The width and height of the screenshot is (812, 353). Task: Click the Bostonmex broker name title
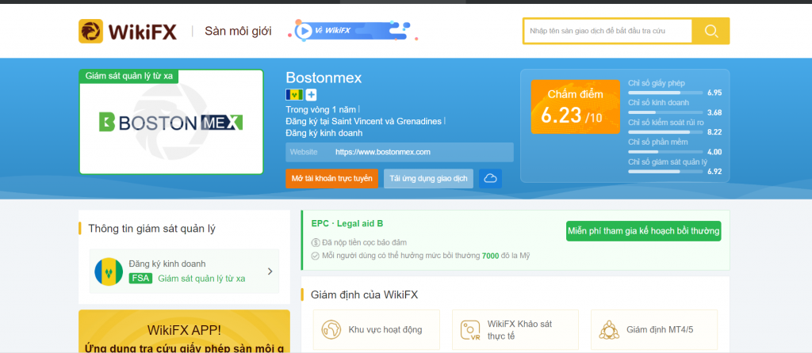[x=324, y=78]
